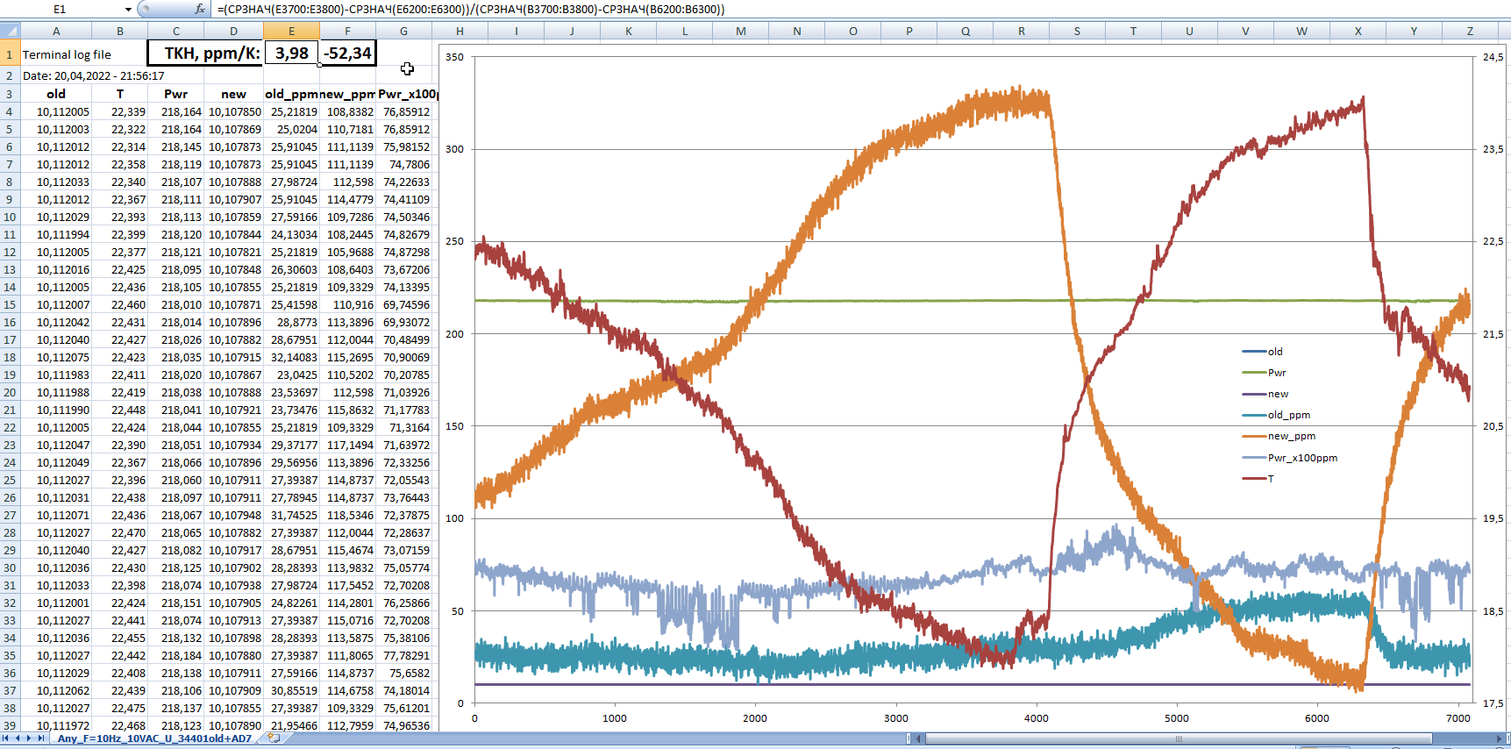Click the Name Box showing E1

pyautogui.click(x=60, y=9)
